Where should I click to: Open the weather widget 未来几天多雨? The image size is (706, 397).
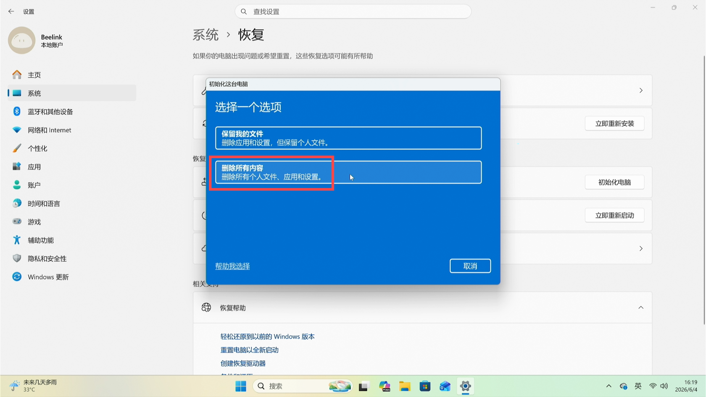click(34, 386)
